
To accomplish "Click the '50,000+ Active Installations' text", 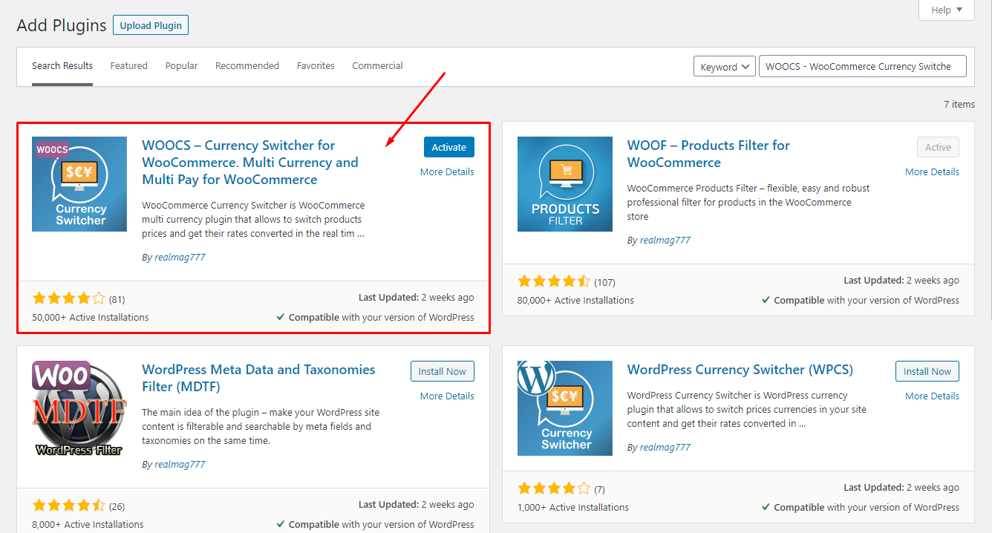I will [91, 318].
